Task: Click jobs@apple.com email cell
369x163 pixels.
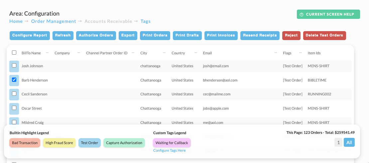Action: [x=216, y=109]
